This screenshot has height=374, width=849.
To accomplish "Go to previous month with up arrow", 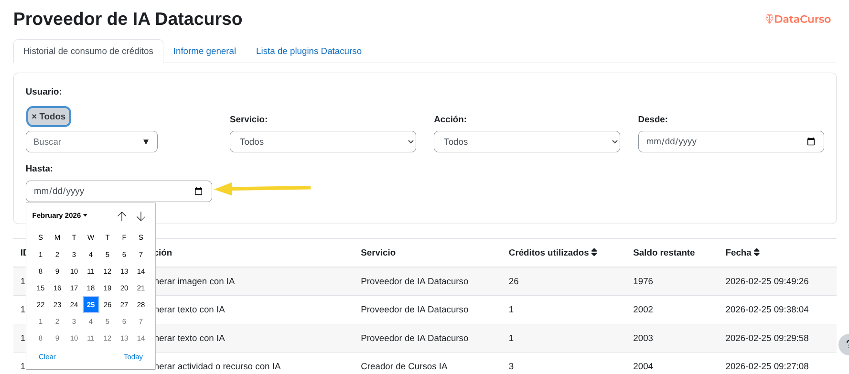I will pos(122,216).
